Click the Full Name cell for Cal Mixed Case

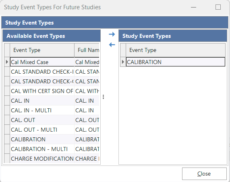point(87,62)
